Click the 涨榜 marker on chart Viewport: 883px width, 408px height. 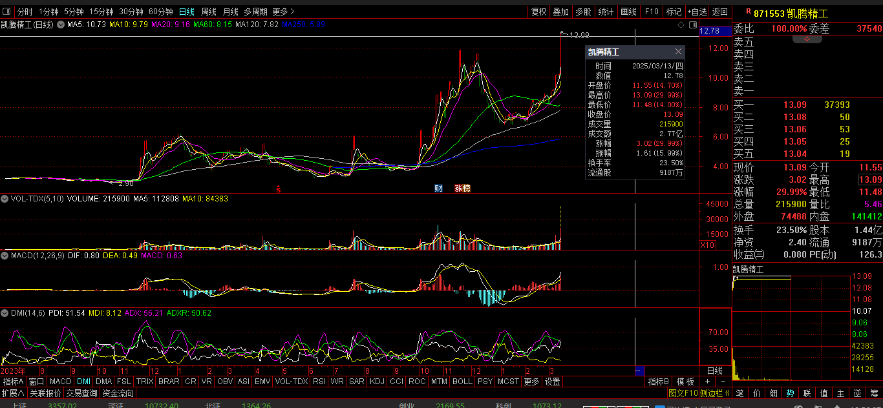tap(462, 189)
